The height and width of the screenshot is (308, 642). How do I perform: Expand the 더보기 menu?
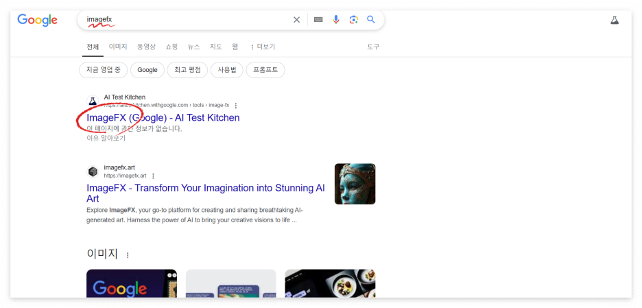pos(263,47)
